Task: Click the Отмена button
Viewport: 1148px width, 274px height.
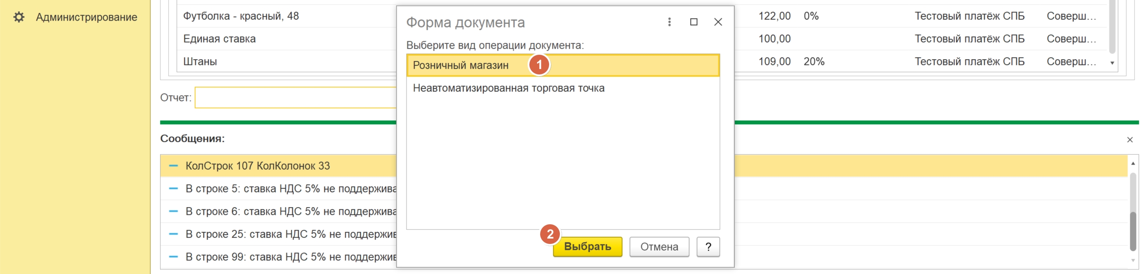Action: (659, 247)
